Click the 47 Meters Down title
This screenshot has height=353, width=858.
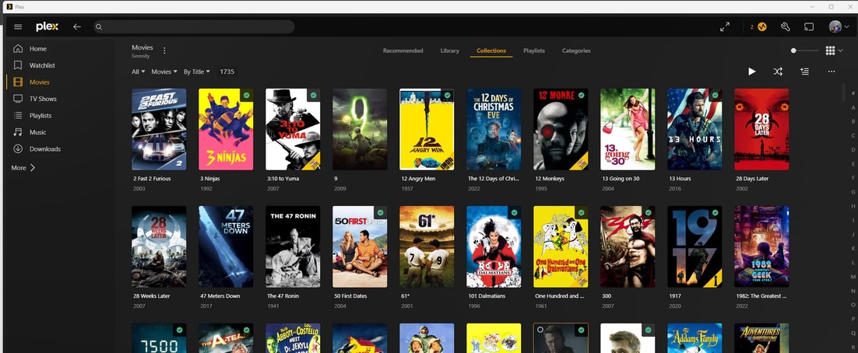pyautogui.click(x=220, y=296)
